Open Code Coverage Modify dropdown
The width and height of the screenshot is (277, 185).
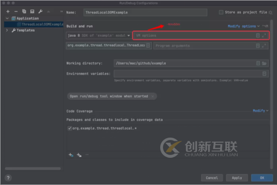click(x=260, y=111)
